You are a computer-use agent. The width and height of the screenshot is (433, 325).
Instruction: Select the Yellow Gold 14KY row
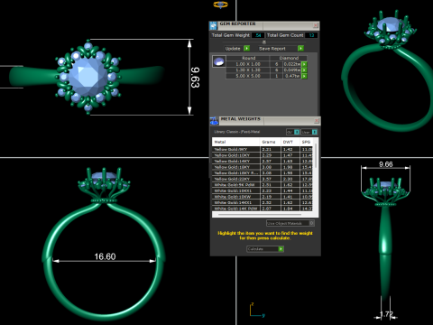pyautogui.click(x=263, y=161)
